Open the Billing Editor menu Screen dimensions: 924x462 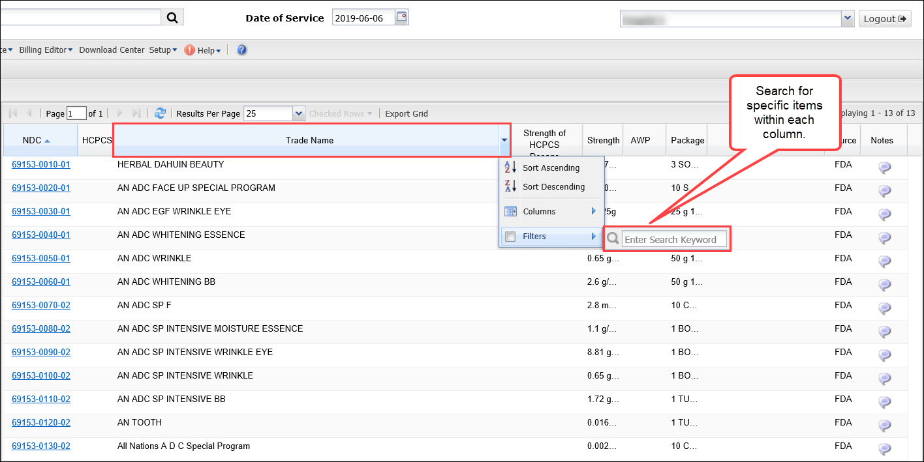point(46,50)
